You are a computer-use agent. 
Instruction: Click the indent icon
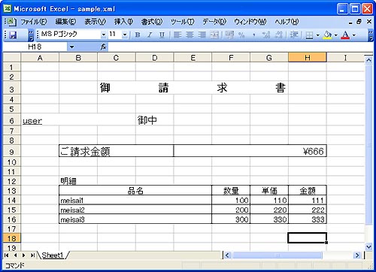(294, 35)
